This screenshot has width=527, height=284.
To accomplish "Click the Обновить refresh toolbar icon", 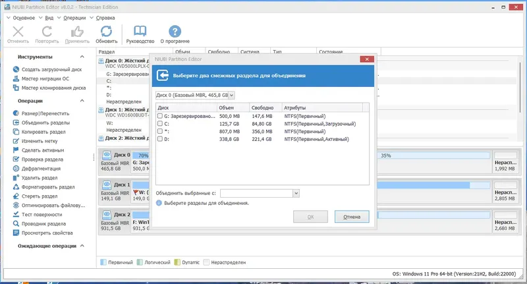I will 106,32.
